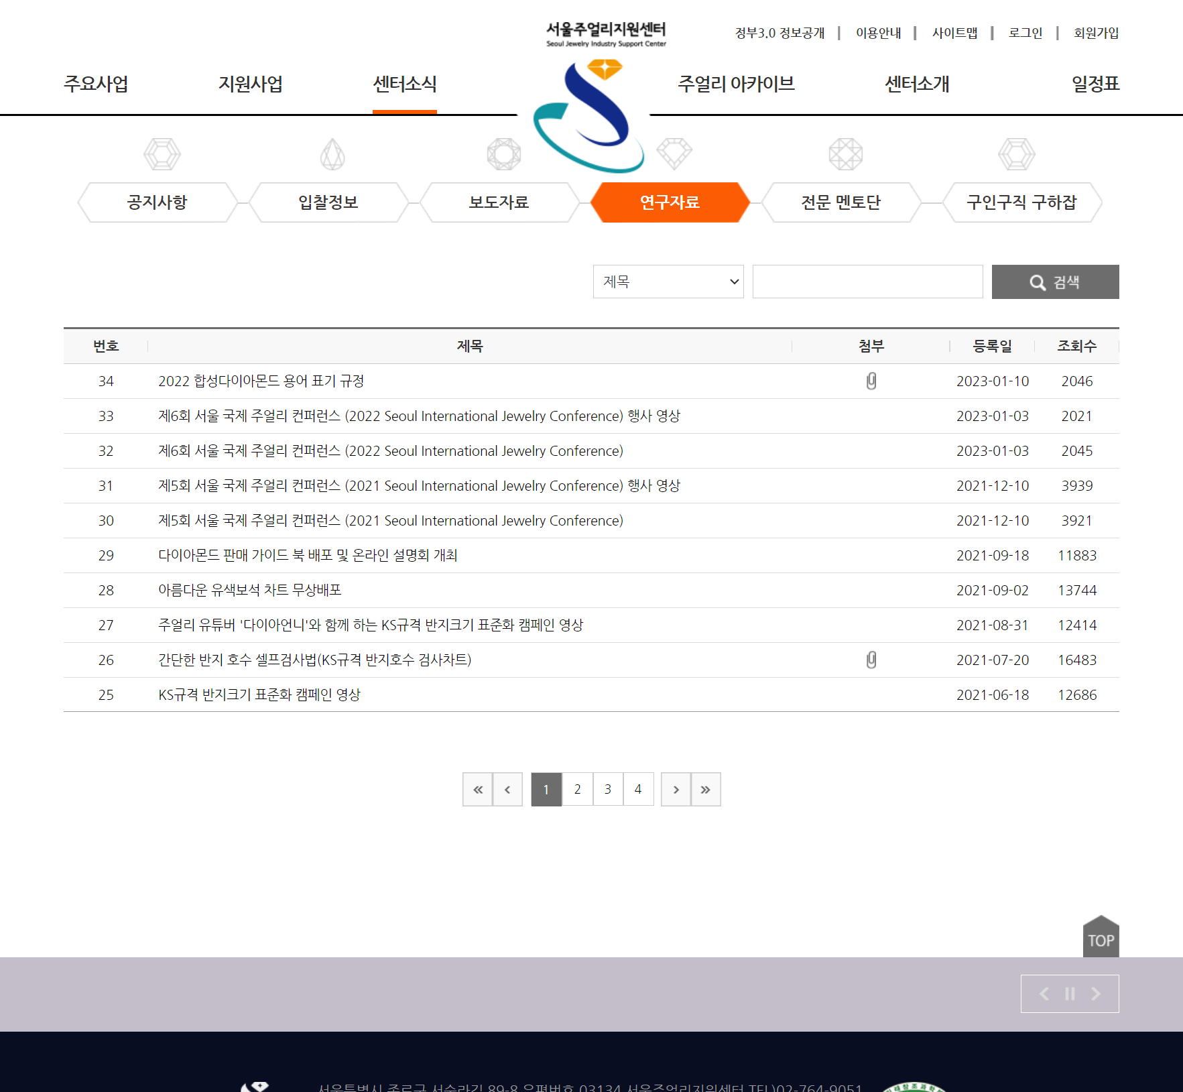Pause the footer banner slideshow
The width and height of the screenshot is (1183, 1092).
pos(1070,994)
